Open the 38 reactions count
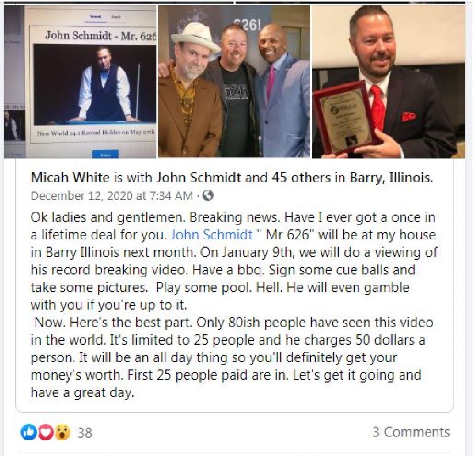Viewport: 476px width, 456px height. tap(84, 432)
